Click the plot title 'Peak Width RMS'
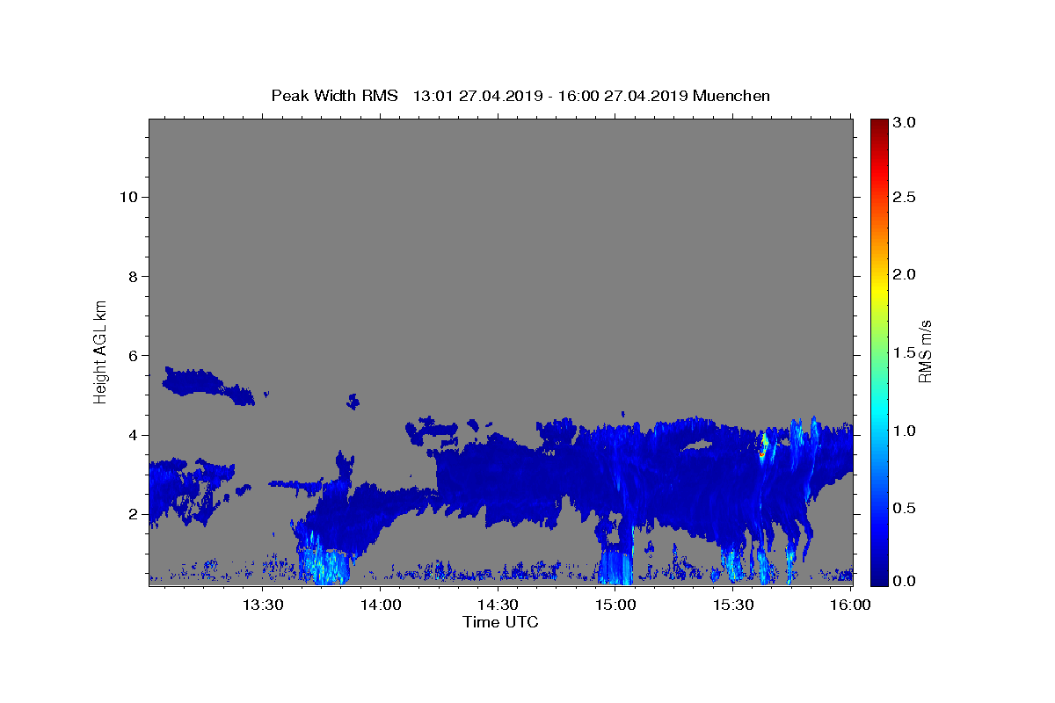 (334, 96)
